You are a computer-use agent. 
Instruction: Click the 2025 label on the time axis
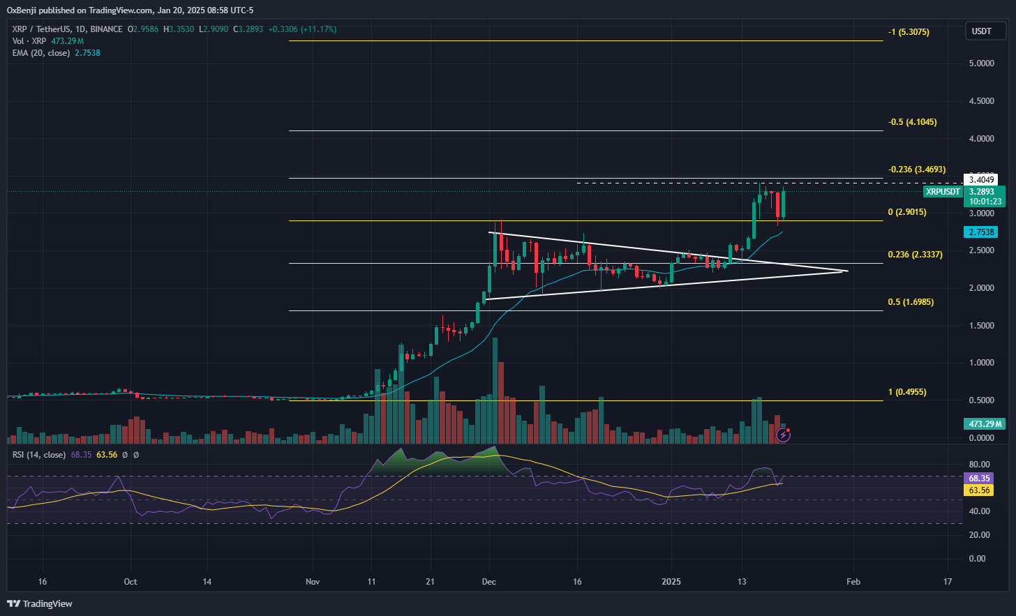[x=671, y=581]
